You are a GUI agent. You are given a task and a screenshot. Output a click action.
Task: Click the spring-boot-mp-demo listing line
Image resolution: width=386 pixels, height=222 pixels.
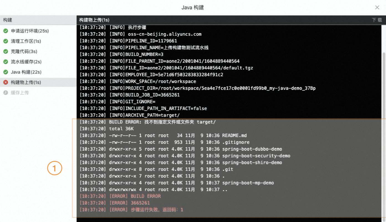pos(177,183)
